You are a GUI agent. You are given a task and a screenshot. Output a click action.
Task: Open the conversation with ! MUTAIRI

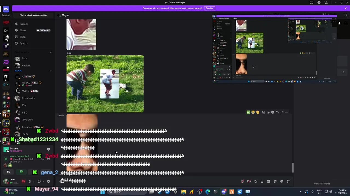point(33,120)
